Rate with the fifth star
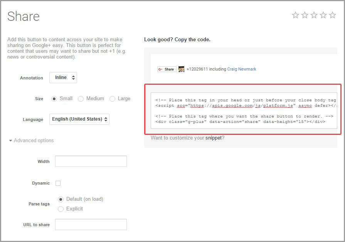The image size is (345, 242). pyautogui.click(x=332, y=15)
